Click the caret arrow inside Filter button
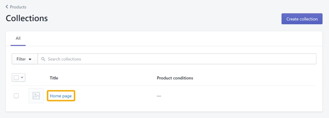This screenshot has height=118, width=329. (x=30, y=59)
